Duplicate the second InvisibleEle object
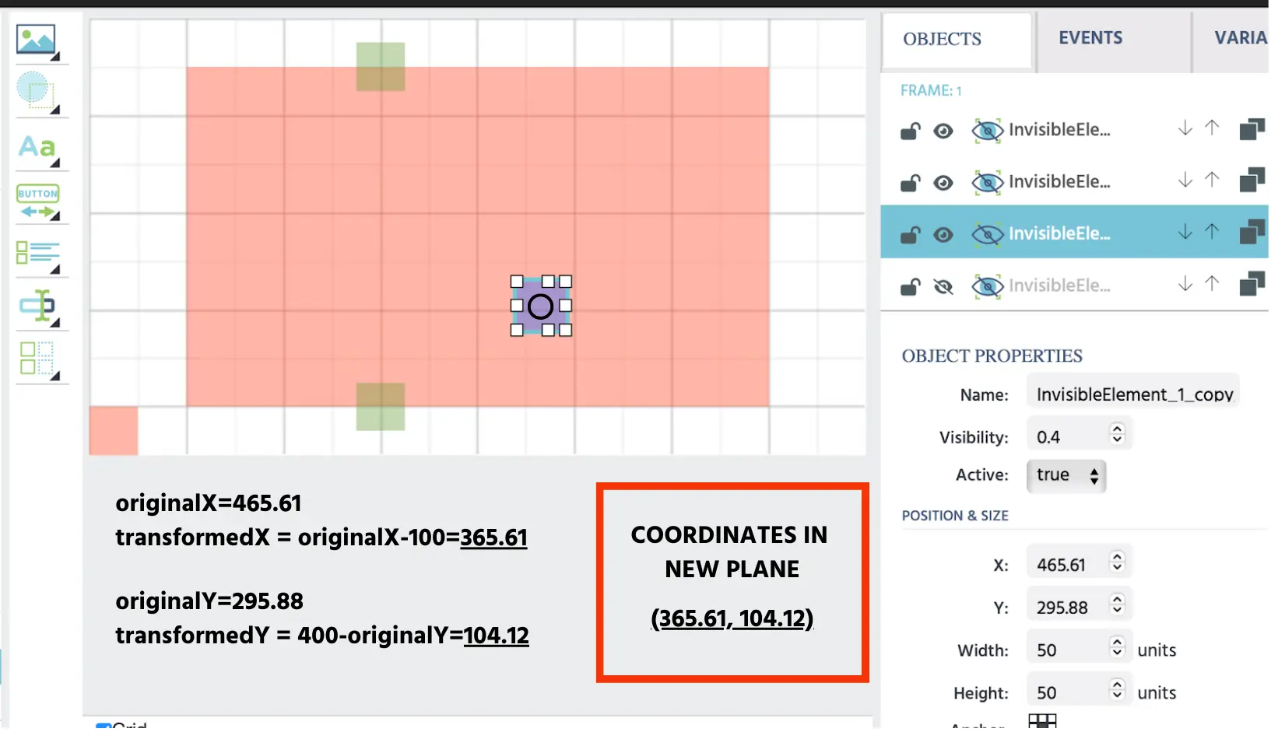This screenshot has height=732, width=1271. (x=1252, y=180)
